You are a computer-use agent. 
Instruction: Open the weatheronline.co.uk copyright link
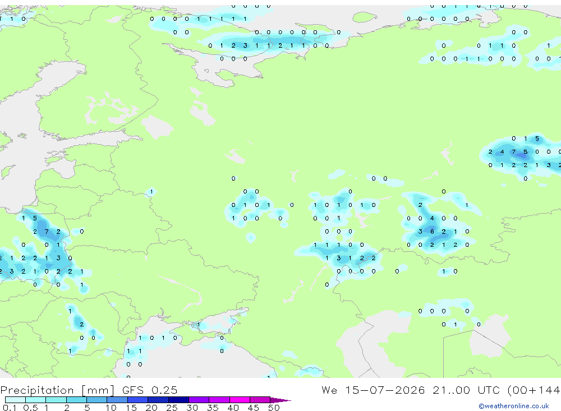pos(514,406)
